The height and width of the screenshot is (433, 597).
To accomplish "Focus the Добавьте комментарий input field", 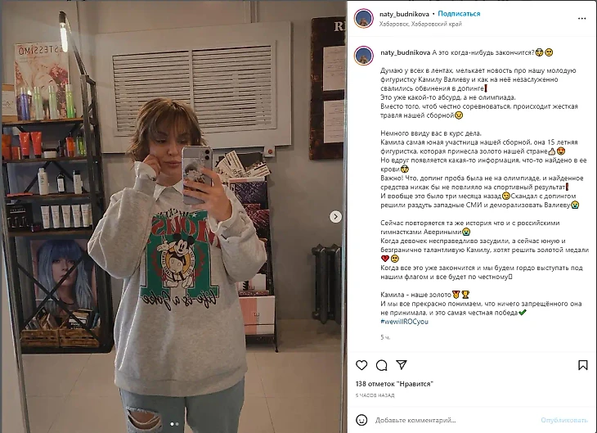I will pos(453,420).
